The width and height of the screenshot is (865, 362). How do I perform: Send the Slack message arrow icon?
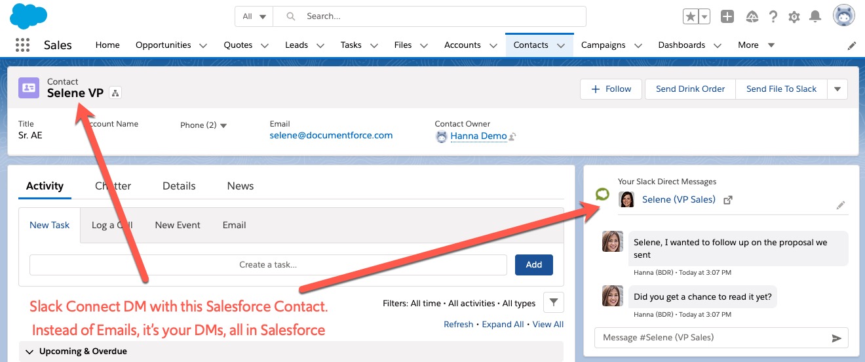tap(837, 338)
